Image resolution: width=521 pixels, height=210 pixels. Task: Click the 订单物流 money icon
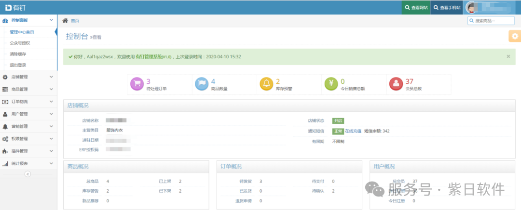[5, 102]
